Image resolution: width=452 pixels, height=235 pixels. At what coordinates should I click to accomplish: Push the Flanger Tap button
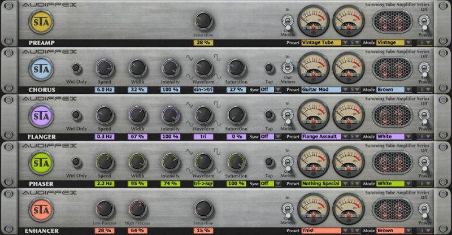(x=269, y=115)
